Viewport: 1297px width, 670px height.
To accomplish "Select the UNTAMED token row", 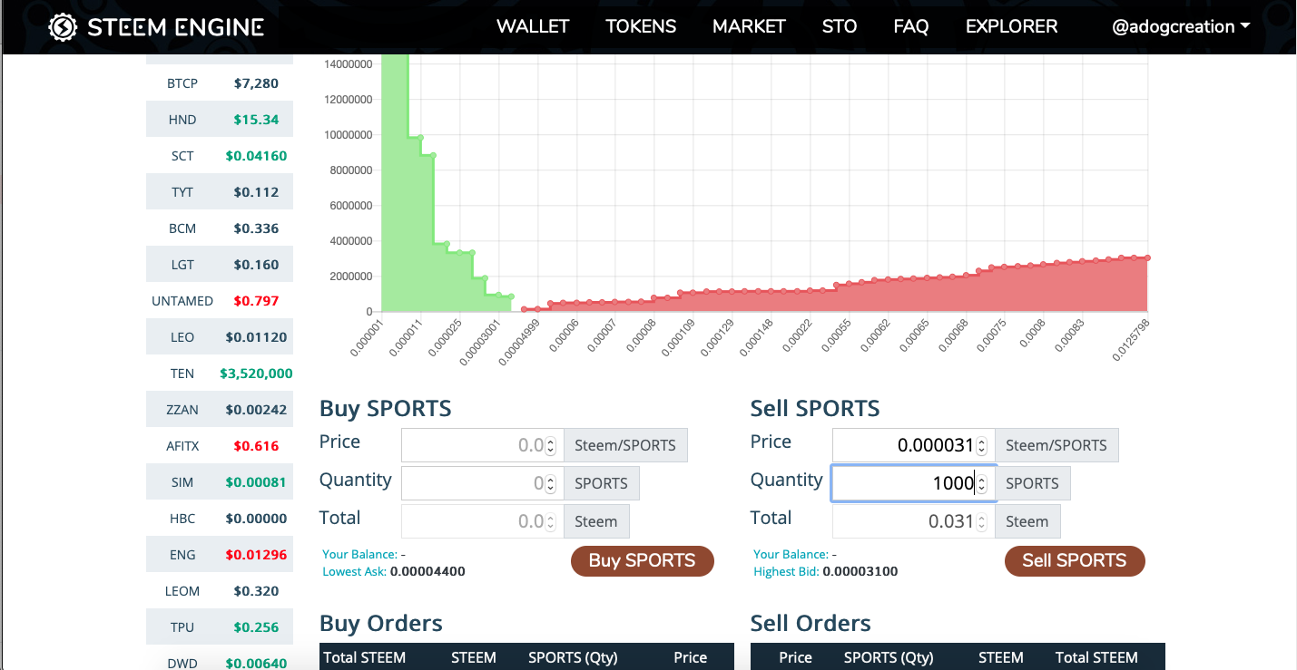I will (220, 301).
